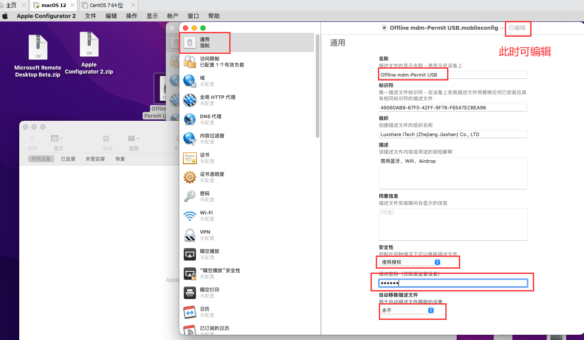Click the 名称 name input field
This screenshot has height=340, width=584.
click(453, 75)
